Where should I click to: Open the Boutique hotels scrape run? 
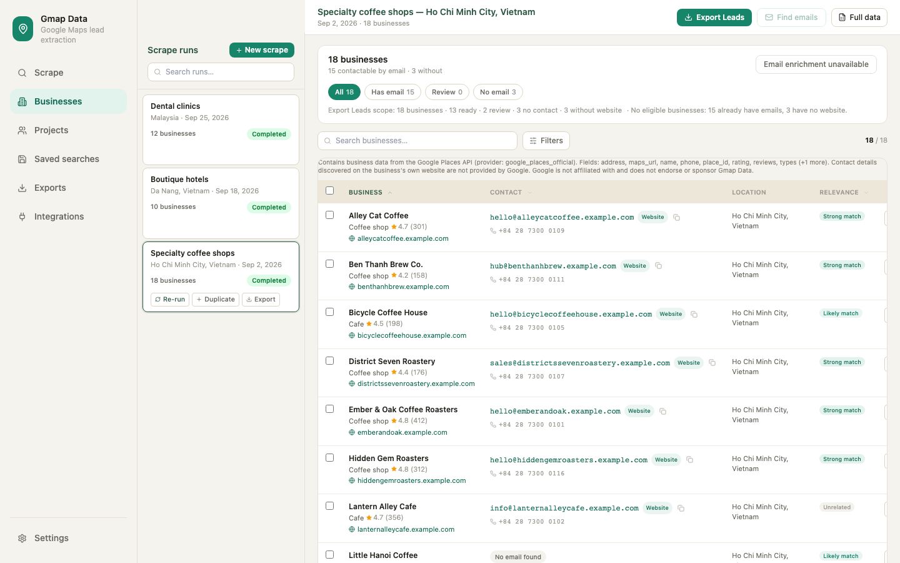click(221, 203)
